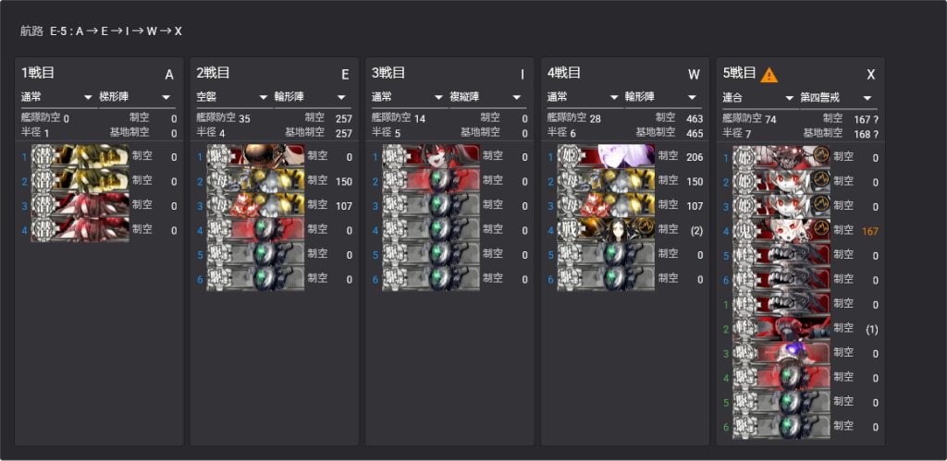Select the enemy with orange 制空 167
Viewport: 947px width, 461px height.
click(781, 230)
